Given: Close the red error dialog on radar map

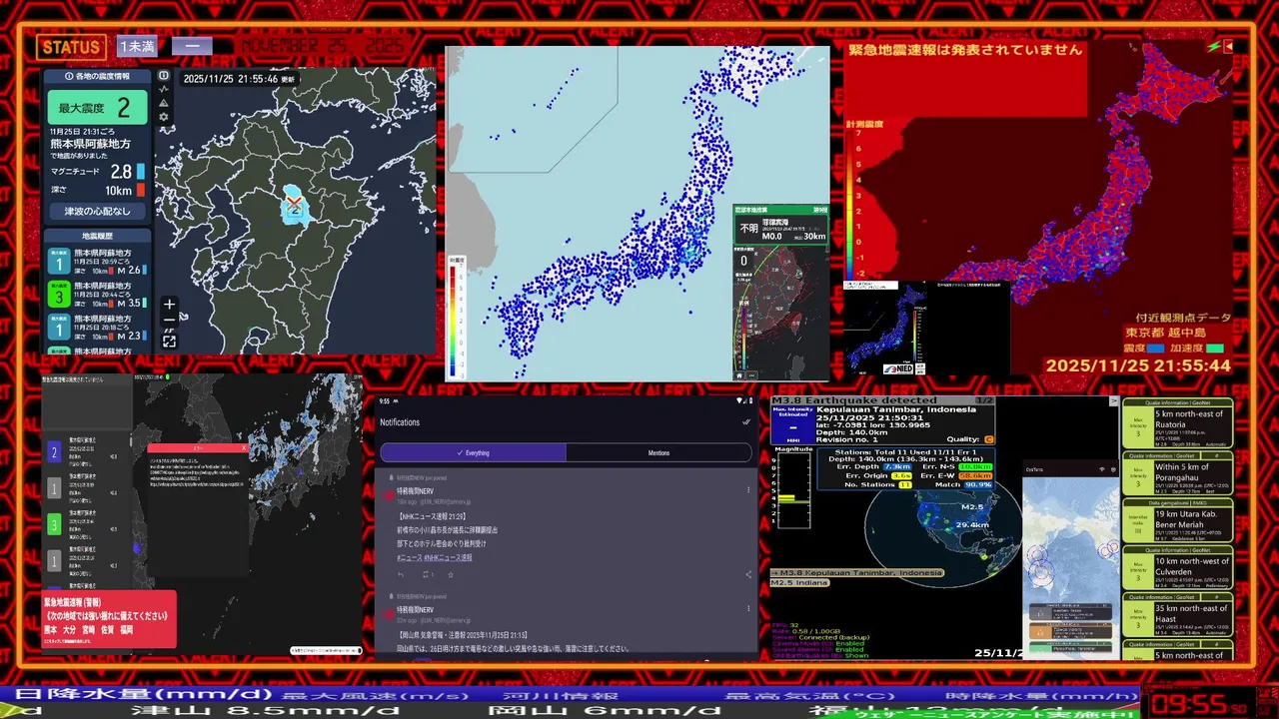Looking at the screenshot, I should click(x=242, y=447).
